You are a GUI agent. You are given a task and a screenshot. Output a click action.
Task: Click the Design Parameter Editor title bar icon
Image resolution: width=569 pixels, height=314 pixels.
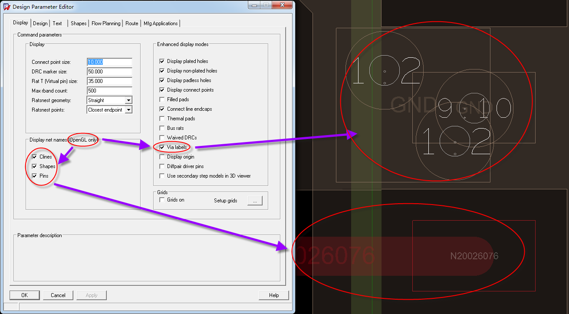coord(7,7)
